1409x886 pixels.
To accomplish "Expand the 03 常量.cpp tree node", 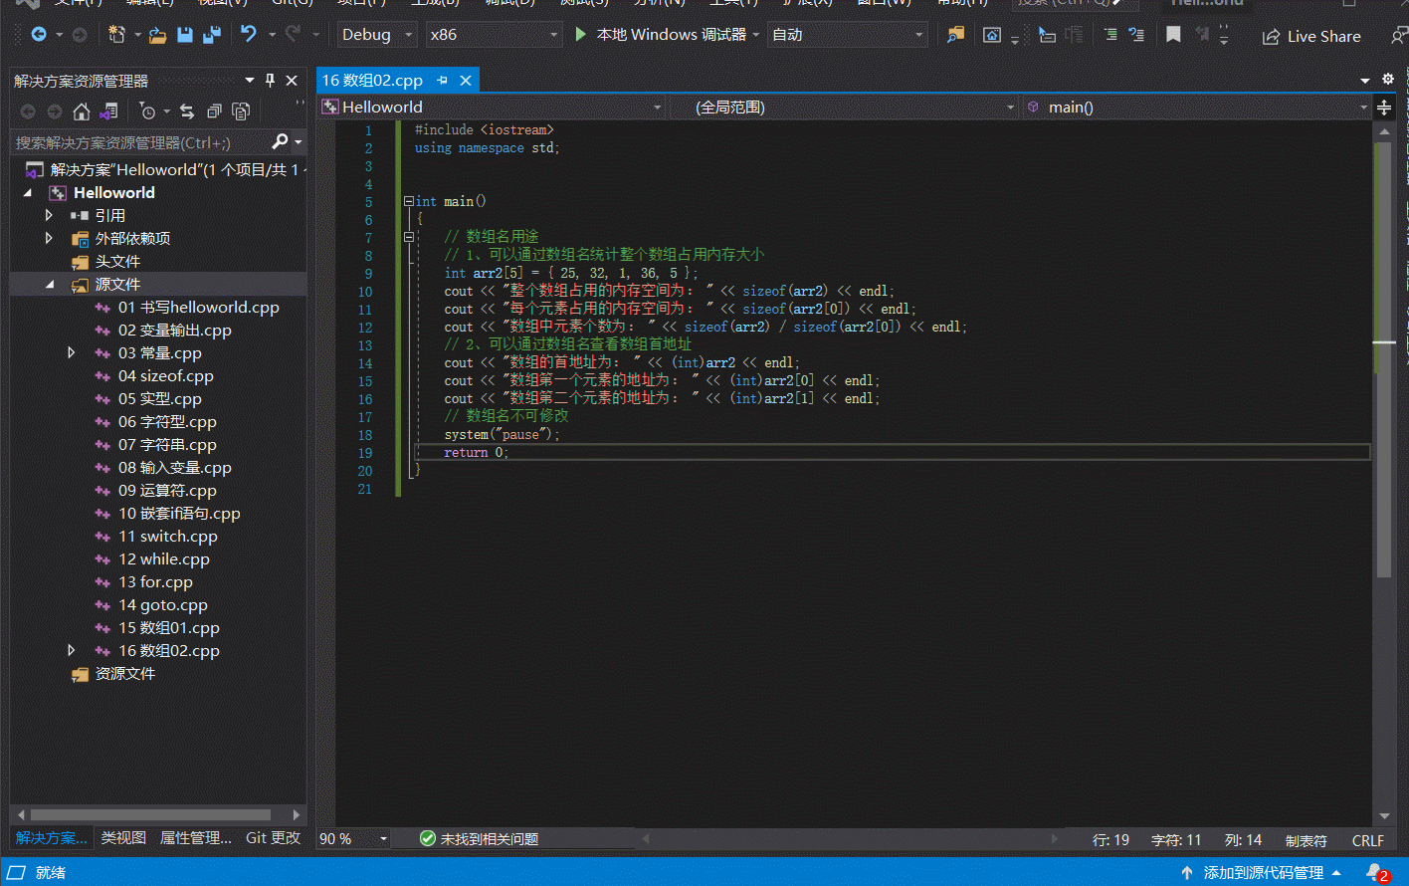I will [x=71, y=352].
